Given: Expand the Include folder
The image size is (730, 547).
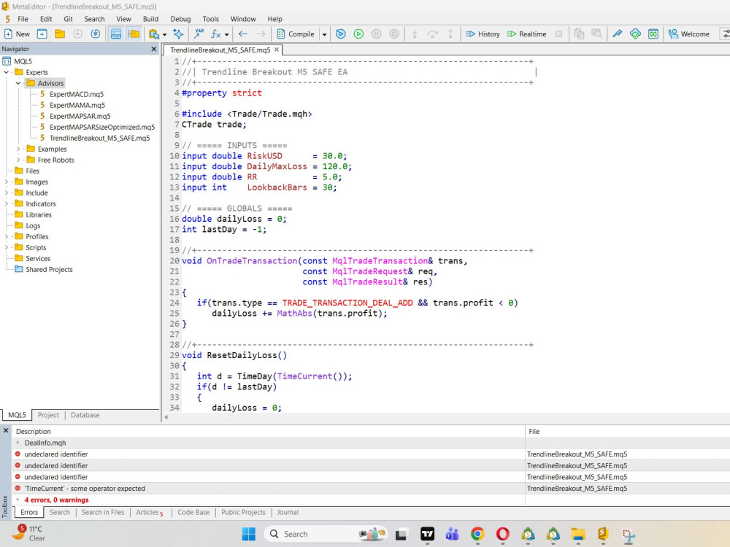Looking at the screenshot, I should [6, 193].
